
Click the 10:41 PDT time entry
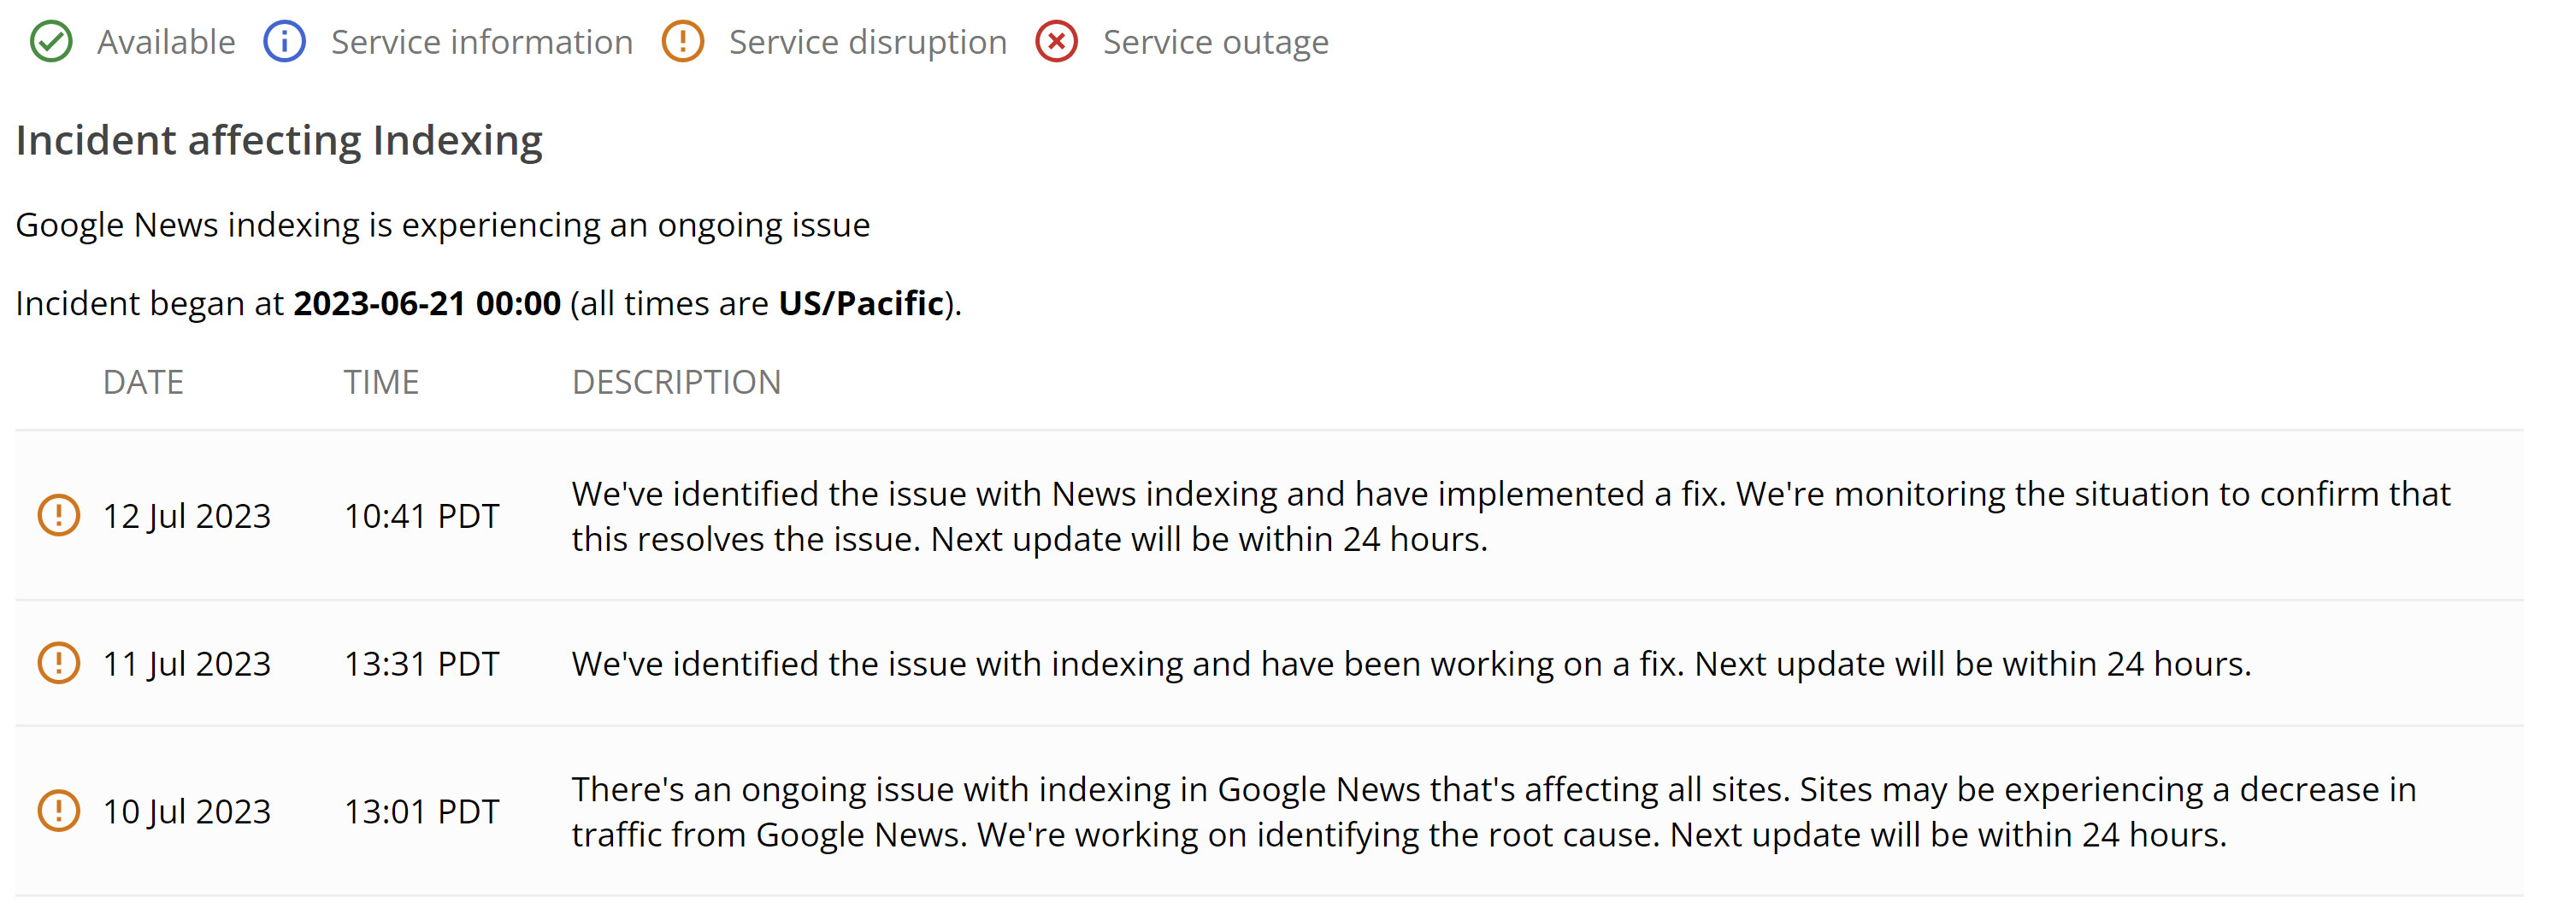click(421, 515)
